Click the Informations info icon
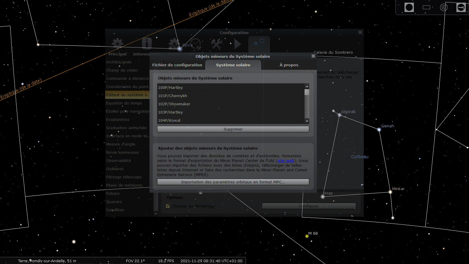This screenshot has width=469, height=264. tap(146, 43)
